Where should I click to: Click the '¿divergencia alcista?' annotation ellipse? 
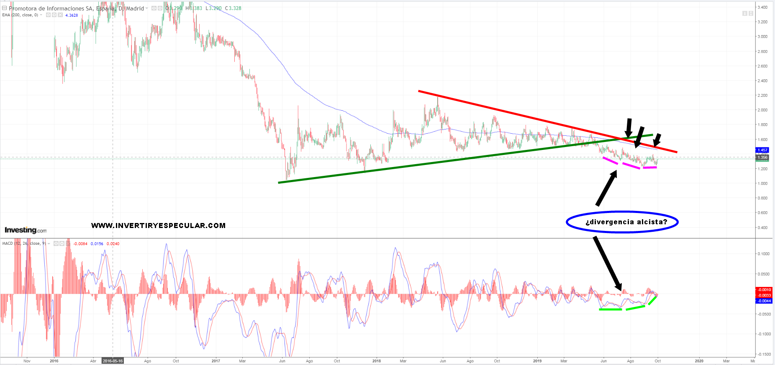click(x=622, y=222)
